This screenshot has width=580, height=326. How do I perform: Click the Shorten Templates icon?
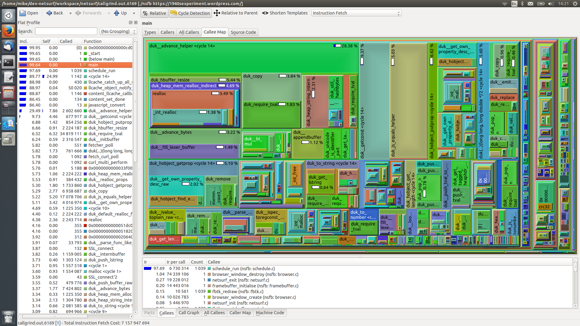[265, 13]
